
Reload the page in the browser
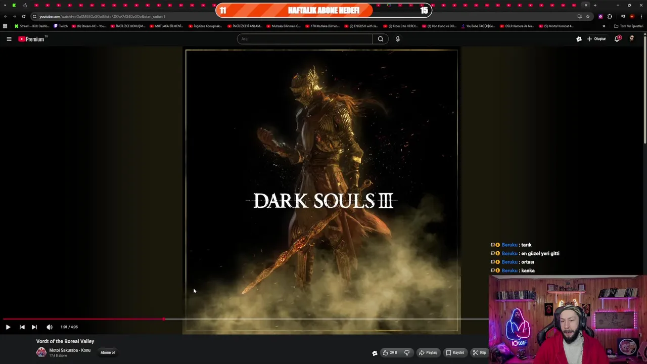coord(24,16)
